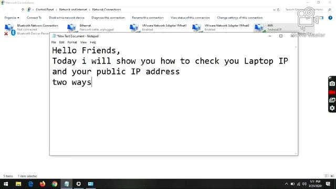Open Explorer Help question mark icon

click(x=330, y=18)
